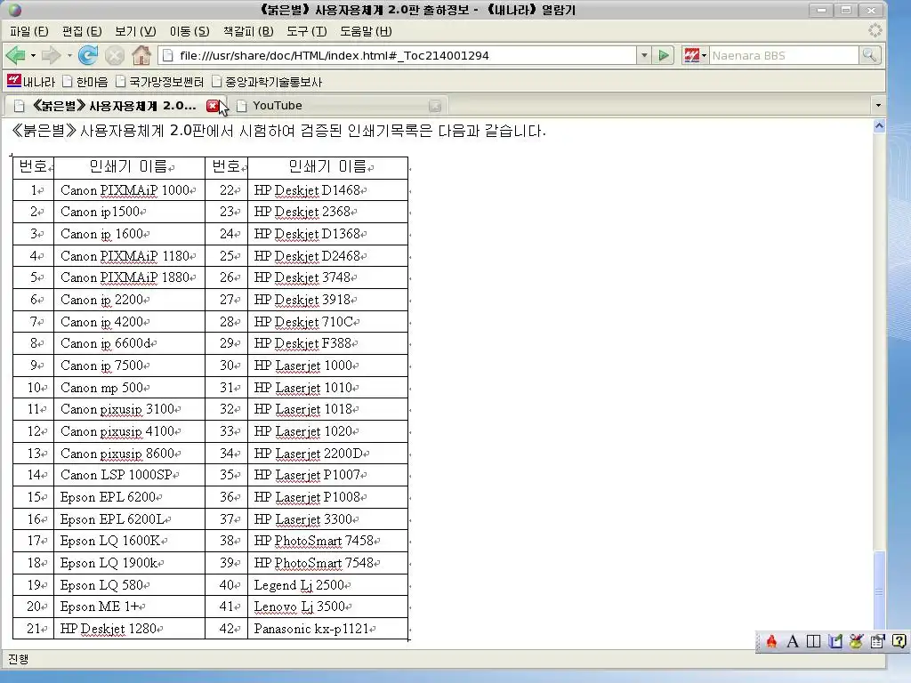Click the Naenara BBS search field
This screenshot has width=911, height=683.
784,56
